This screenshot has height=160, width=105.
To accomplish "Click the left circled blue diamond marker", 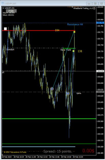I will pyautogui.click(x=52, y=89).
